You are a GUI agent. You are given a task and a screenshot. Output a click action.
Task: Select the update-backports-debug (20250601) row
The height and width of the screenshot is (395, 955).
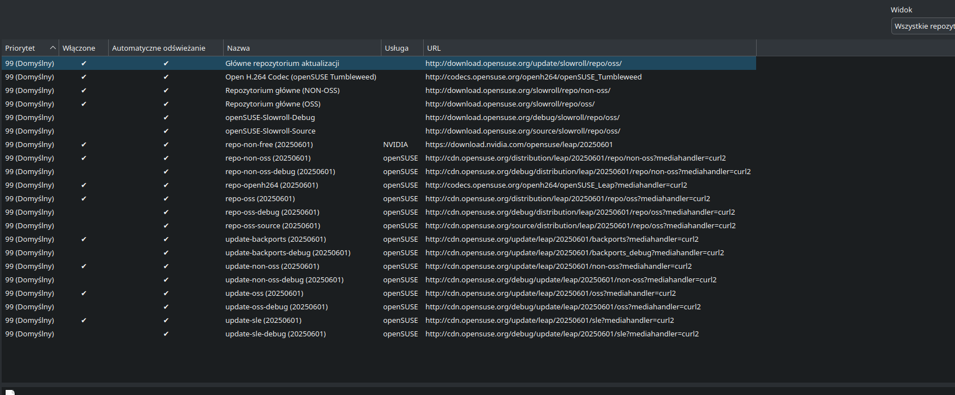pos(379,252)
